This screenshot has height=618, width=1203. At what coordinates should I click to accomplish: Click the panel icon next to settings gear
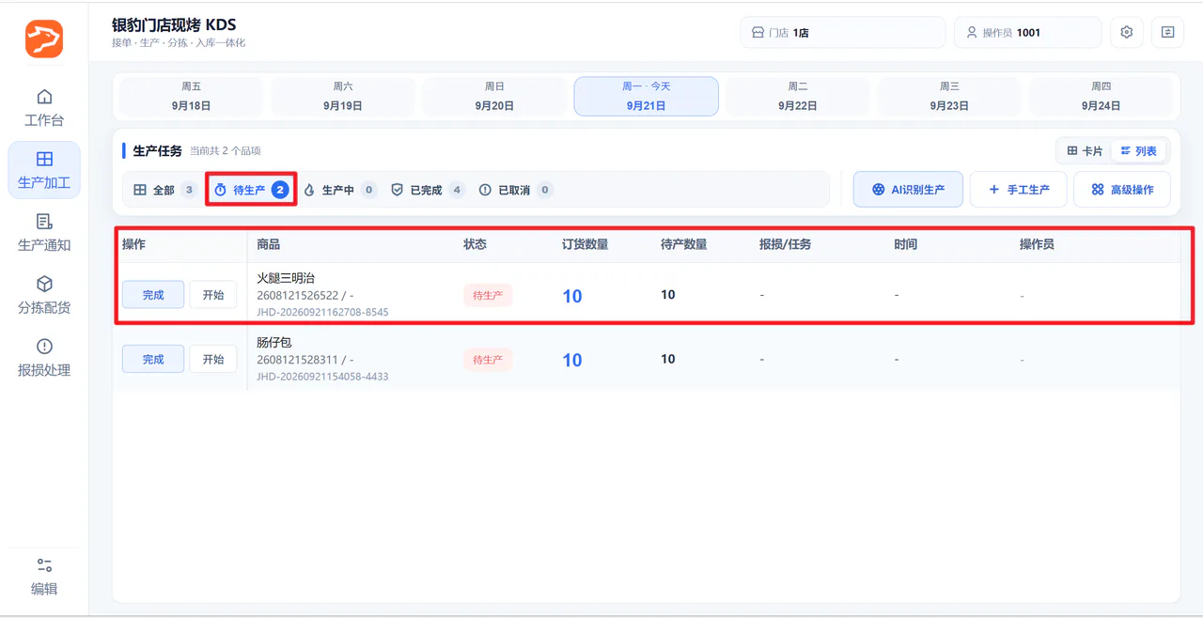click(x=1167, y=32)
